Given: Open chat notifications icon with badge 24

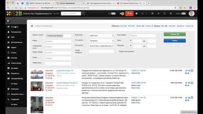Looking at the screenshot, I should (x=122, y=14).
